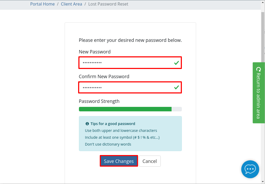Click the unfilled end of the strength bar
Viewport: 265px width, 184px height.
pyautogui.click(x=177, y=109)
